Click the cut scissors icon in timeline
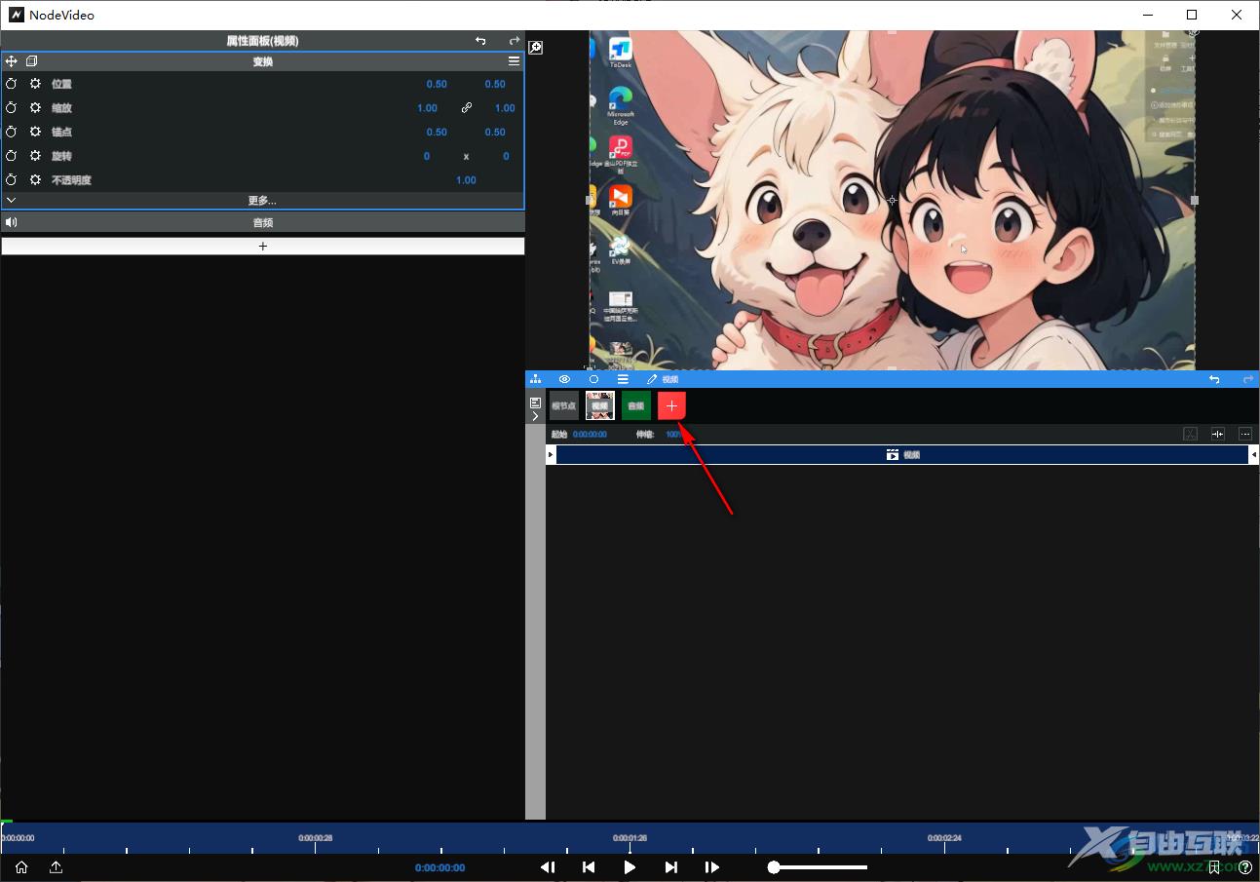This screenshot has height=882, width=1260. click(1190, 434)
